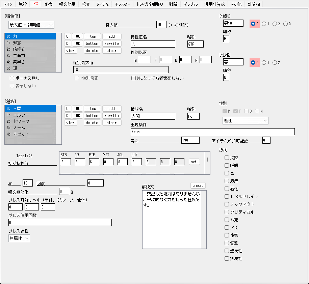Click the 10D button in 特性値 section
309x284 pixels.
coord(77,44)
